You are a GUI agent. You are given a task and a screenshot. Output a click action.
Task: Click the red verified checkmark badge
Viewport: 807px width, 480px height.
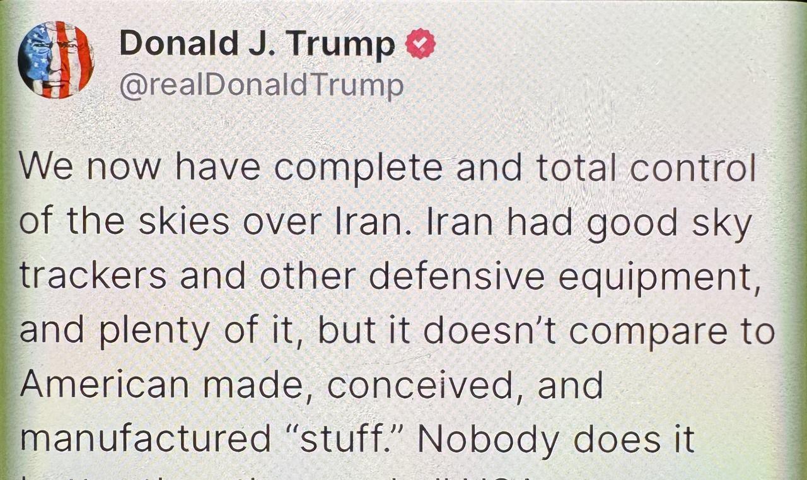[420, 44]
